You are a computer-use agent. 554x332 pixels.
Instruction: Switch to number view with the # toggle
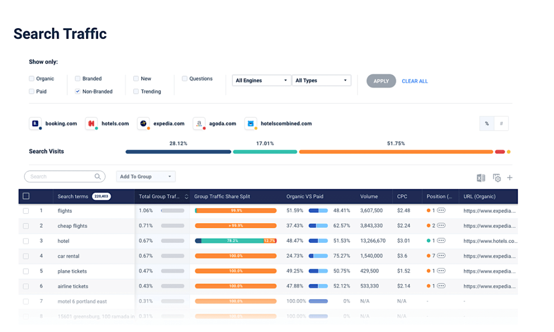click(500, 123)
